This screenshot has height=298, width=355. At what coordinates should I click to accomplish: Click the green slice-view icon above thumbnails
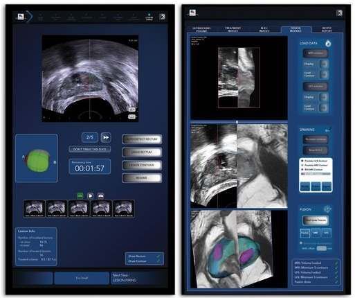80,196
